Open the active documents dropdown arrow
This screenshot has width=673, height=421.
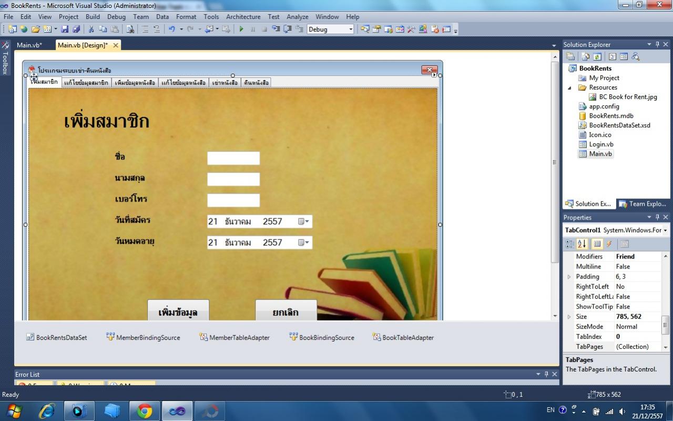[x=554, y=46]
